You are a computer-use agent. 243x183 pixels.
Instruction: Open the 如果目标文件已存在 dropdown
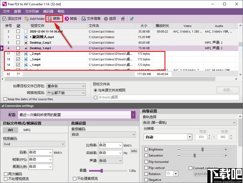[x=66, y=86]
